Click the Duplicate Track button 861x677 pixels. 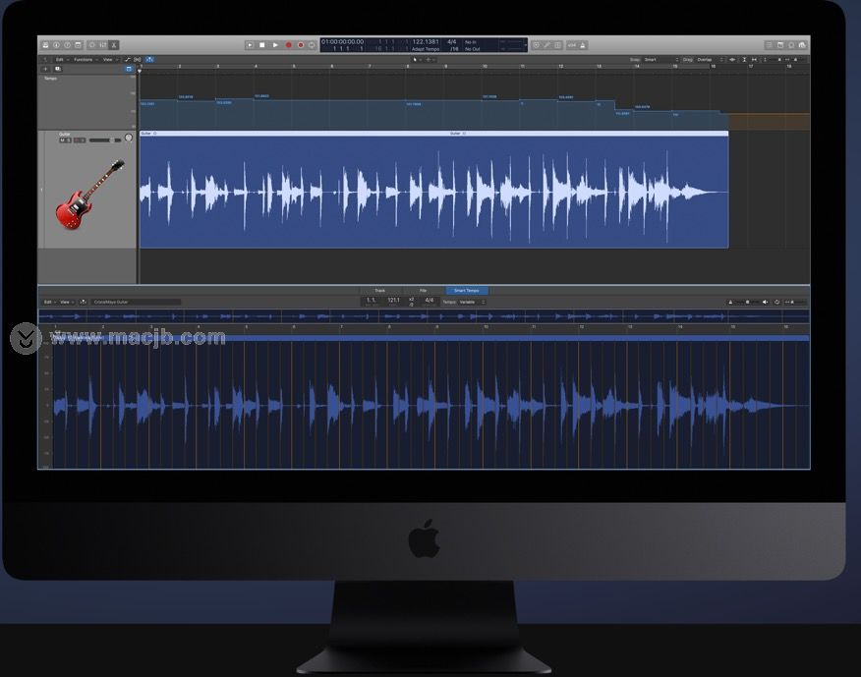[58, 69]
